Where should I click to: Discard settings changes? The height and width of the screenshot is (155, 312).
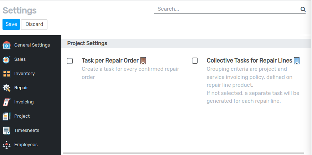[x=34, y=25]
